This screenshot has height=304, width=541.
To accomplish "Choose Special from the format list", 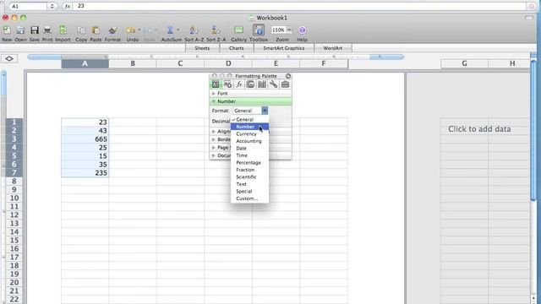I will tap(250, 192).
